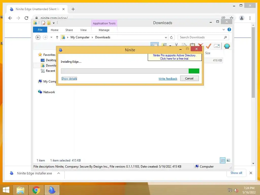Switch to the Share ribbon tab
The image size is (260, 195).
69,30
